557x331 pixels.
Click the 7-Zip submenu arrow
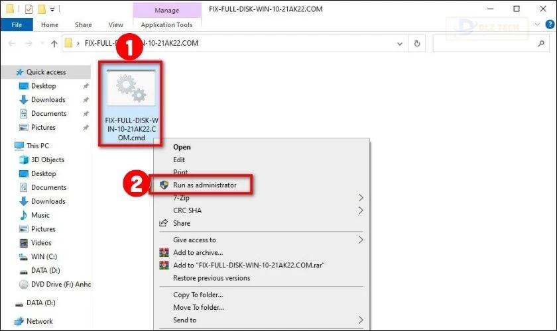(x=361, y=197)
